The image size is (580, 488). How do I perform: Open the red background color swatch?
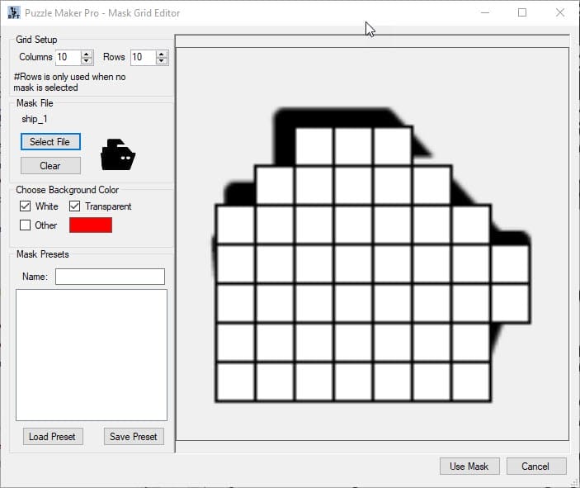click(91, 225)
